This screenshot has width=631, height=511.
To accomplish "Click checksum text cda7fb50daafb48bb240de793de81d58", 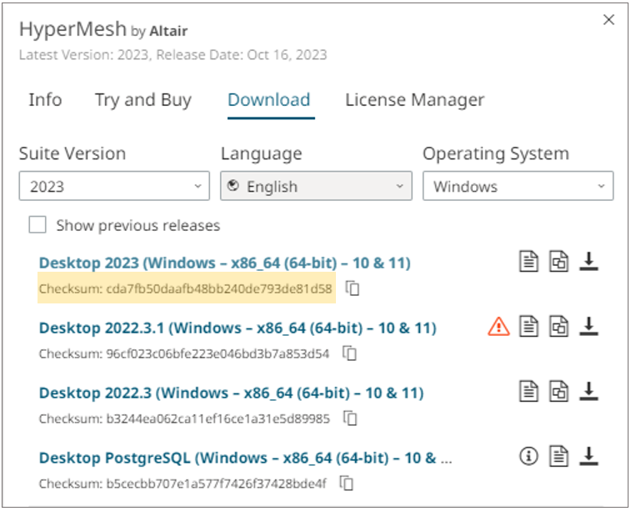I will [x=219, y=289].
